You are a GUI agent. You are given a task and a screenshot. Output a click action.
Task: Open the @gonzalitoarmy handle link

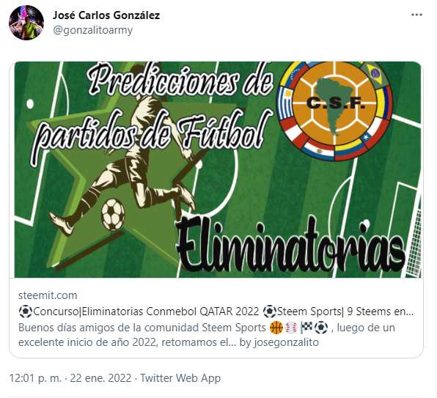[93, 30]
